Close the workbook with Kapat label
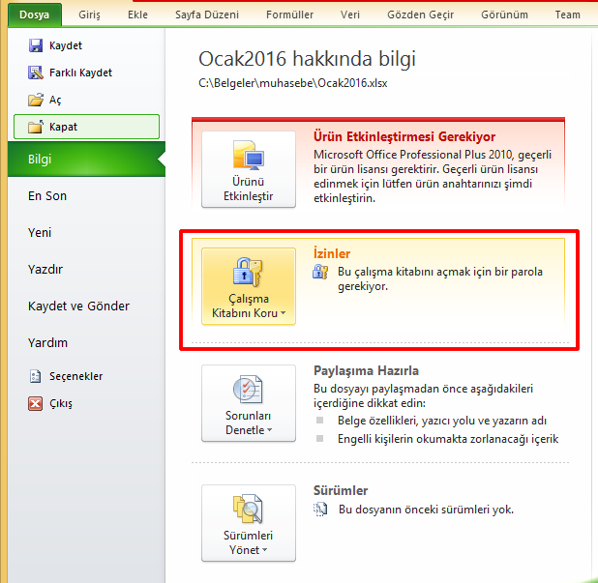Image resolution: width=598 pixels, height=583 pixels. (x=63, y=127)
